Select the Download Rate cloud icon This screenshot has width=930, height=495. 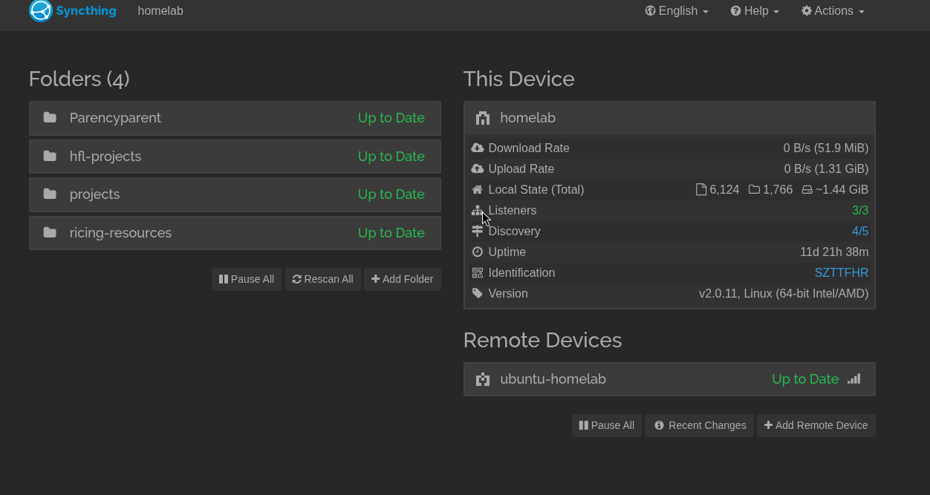coord(478,148)
